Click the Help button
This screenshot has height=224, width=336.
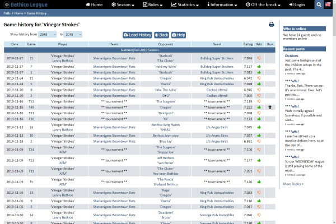click(x=179, y=35)
